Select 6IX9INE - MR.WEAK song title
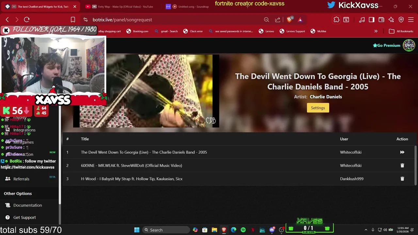 point(131,165)
